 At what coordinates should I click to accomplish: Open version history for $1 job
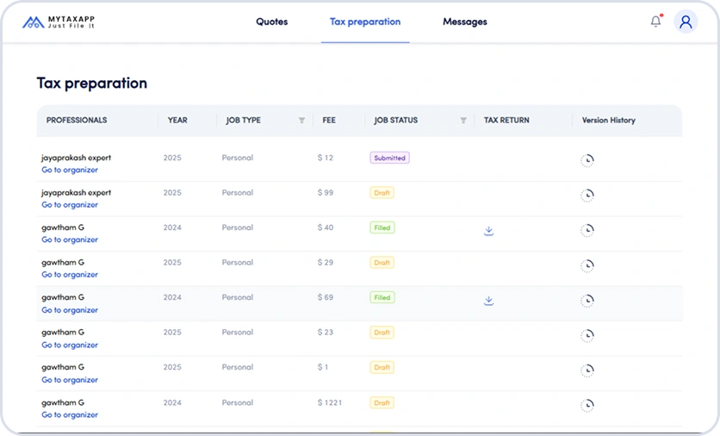(587, 370)
